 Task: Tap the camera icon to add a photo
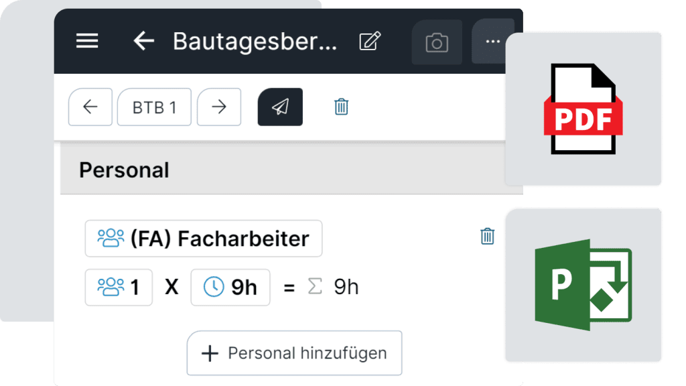click(x=436, y=42)
